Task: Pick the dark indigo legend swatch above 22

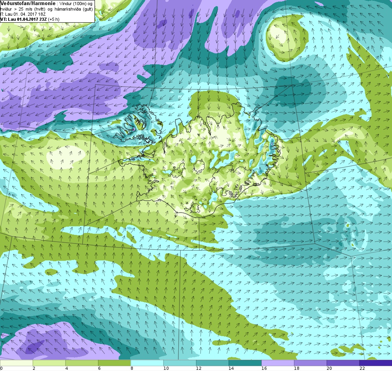Action: coord(376,363)
